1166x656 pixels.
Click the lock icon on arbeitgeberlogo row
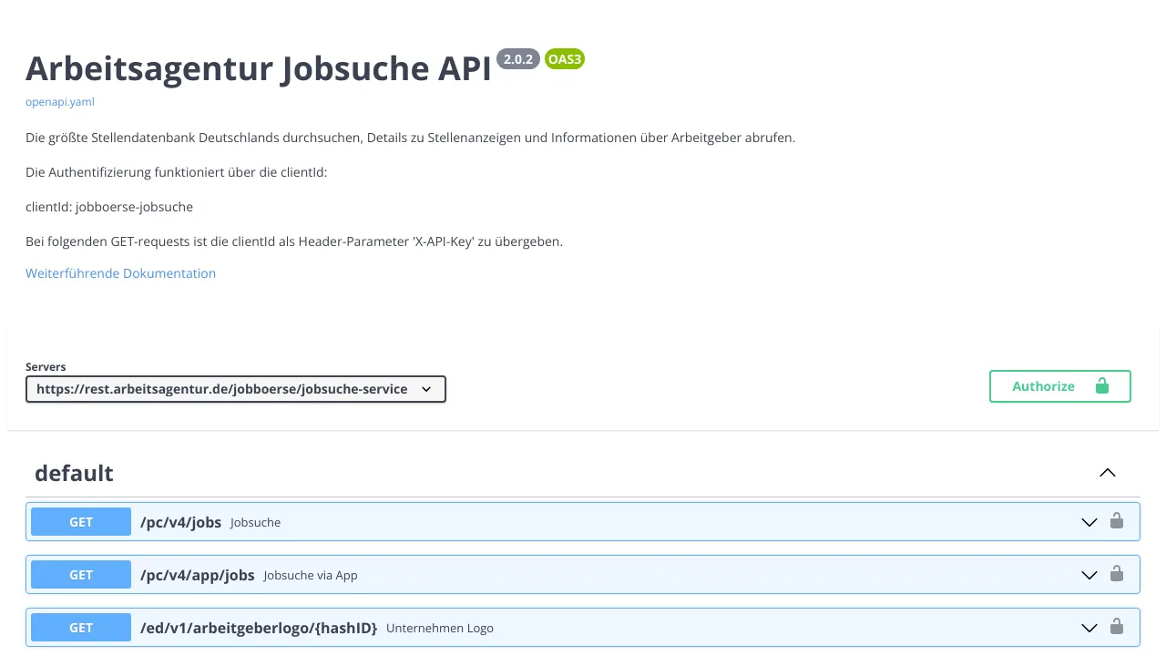[x=1117, y=627]
